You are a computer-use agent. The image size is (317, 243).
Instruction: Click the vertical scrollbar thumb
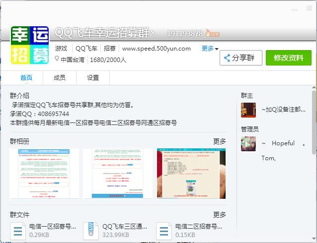314,121
